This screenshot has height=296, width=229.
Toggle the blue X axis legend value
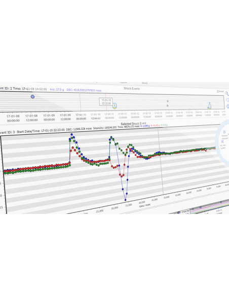[145, 126]
